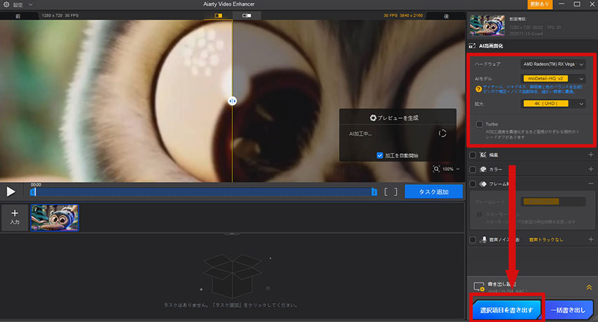
Task: Click the 入力 plus button to add video
Action: click(15, 217)
